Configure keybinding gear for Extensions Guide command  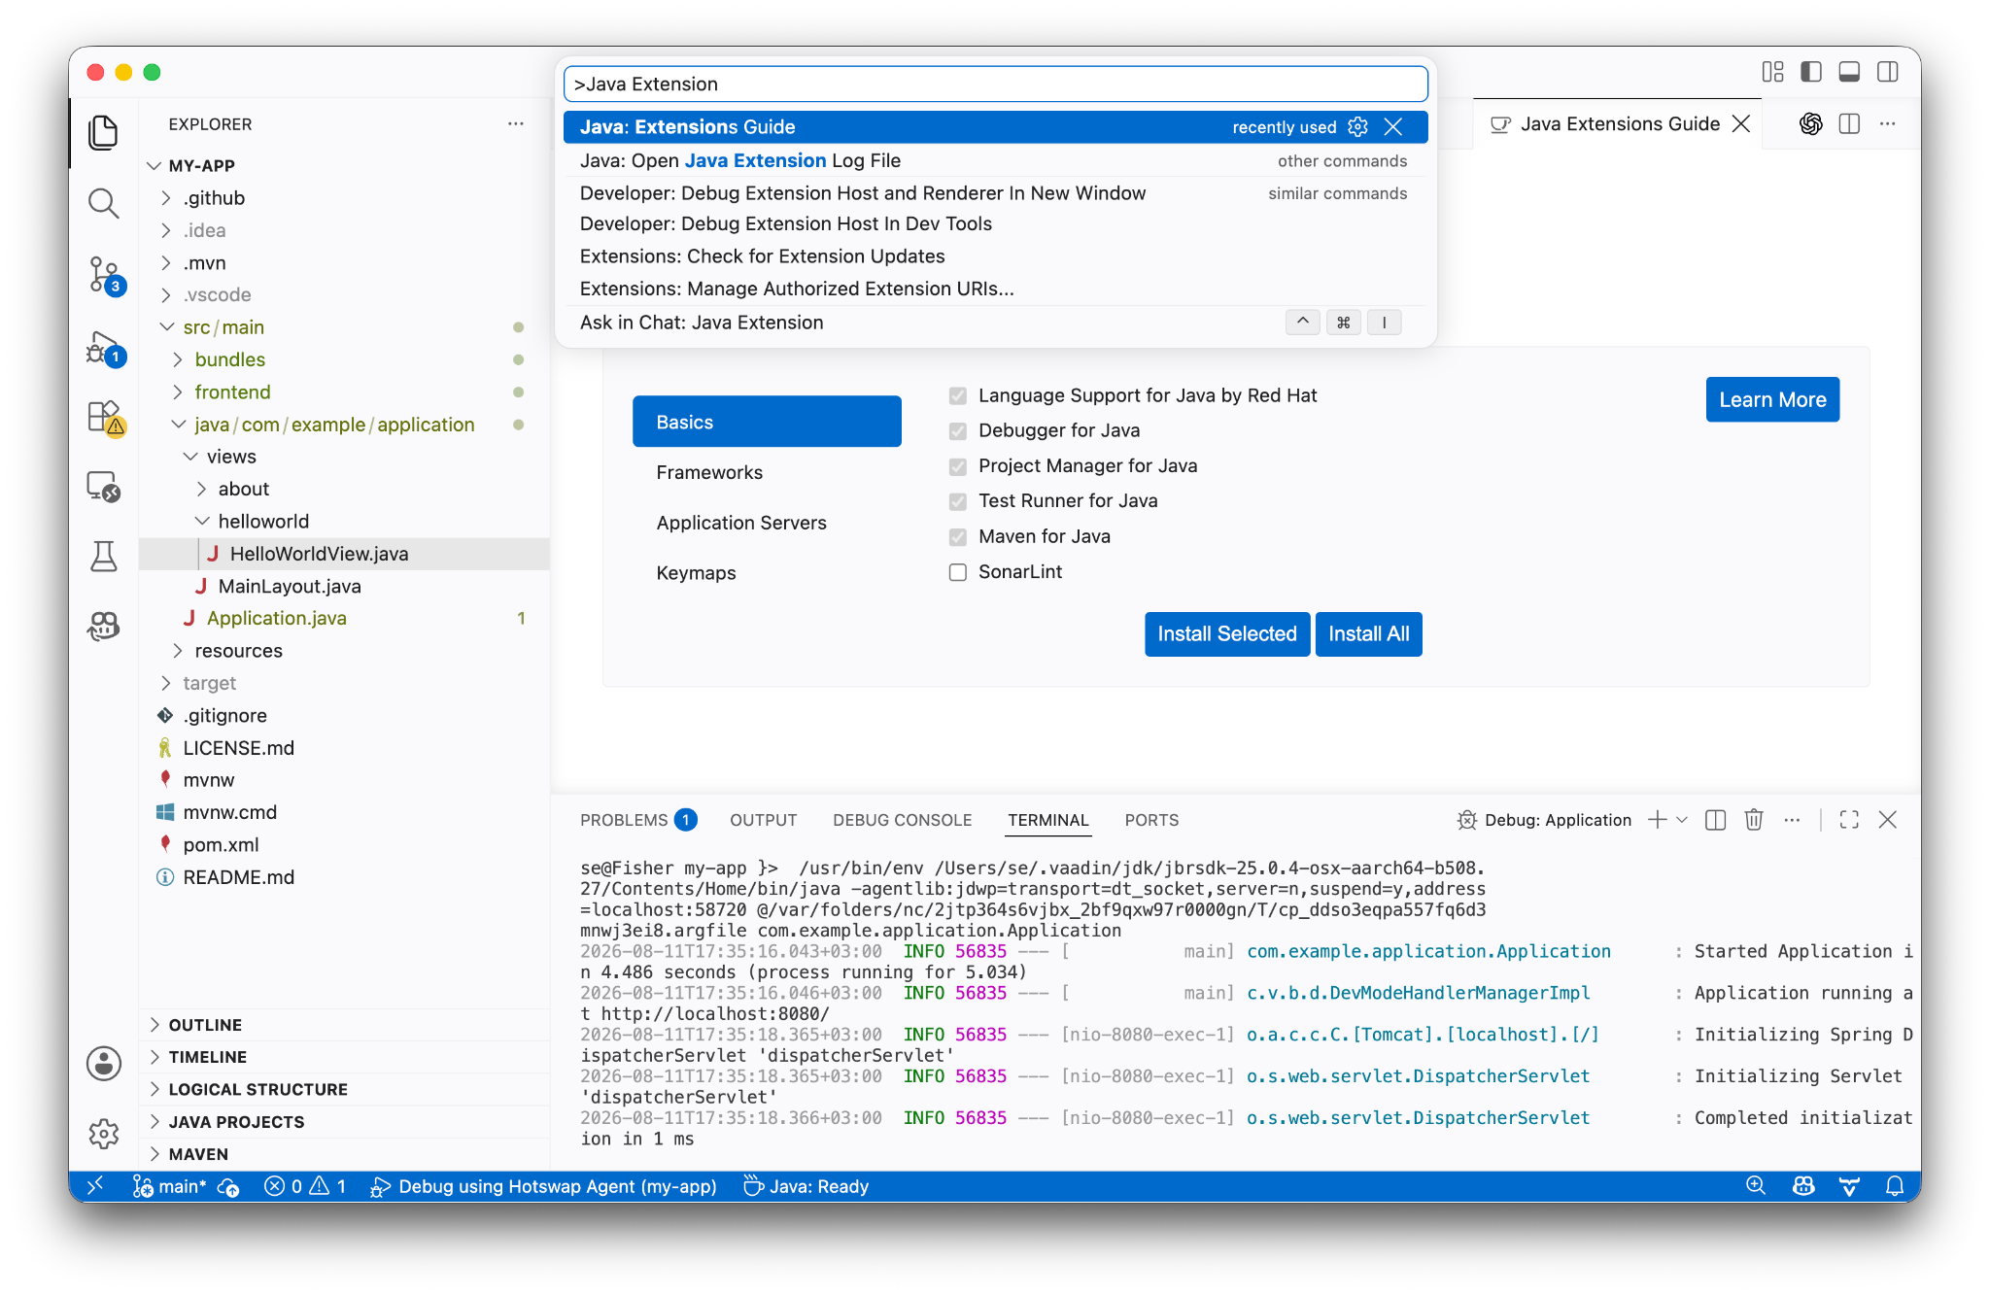[x=1357, y=127]
